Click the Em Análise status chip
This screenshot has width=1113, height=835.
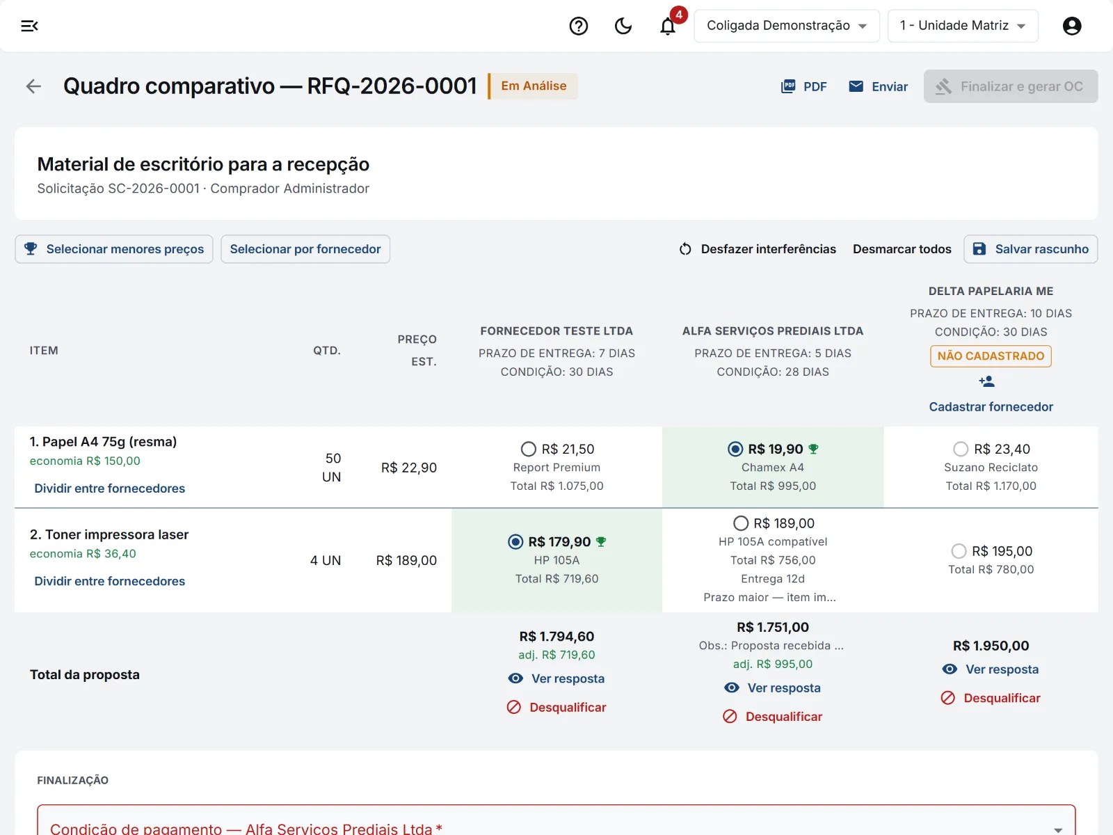point(534,86)
